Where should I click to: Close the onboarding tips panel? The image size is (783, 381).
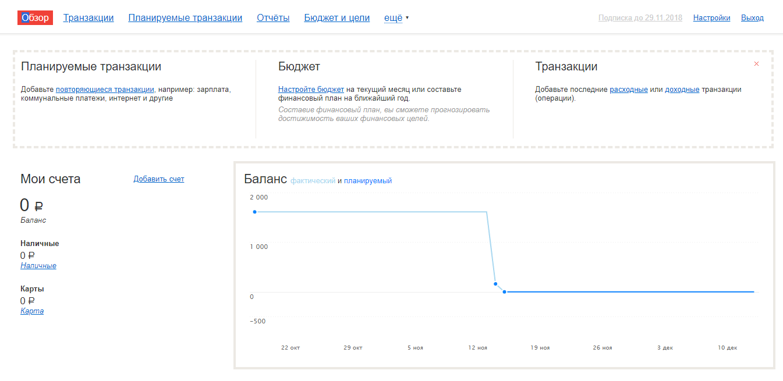pos(756,64)
